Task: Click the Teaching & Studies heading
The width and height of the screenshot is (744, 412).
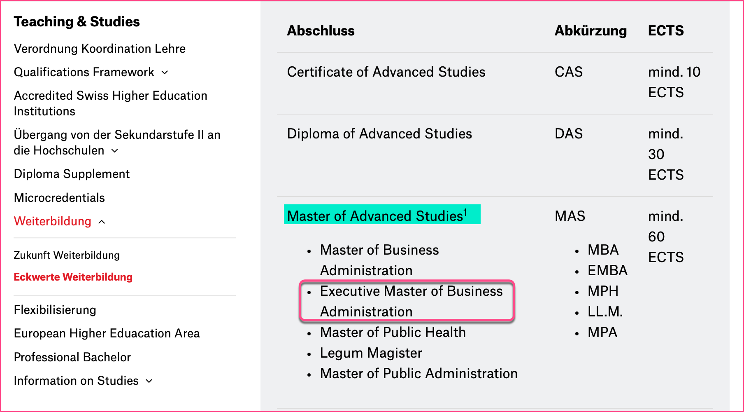Action: 77,21
